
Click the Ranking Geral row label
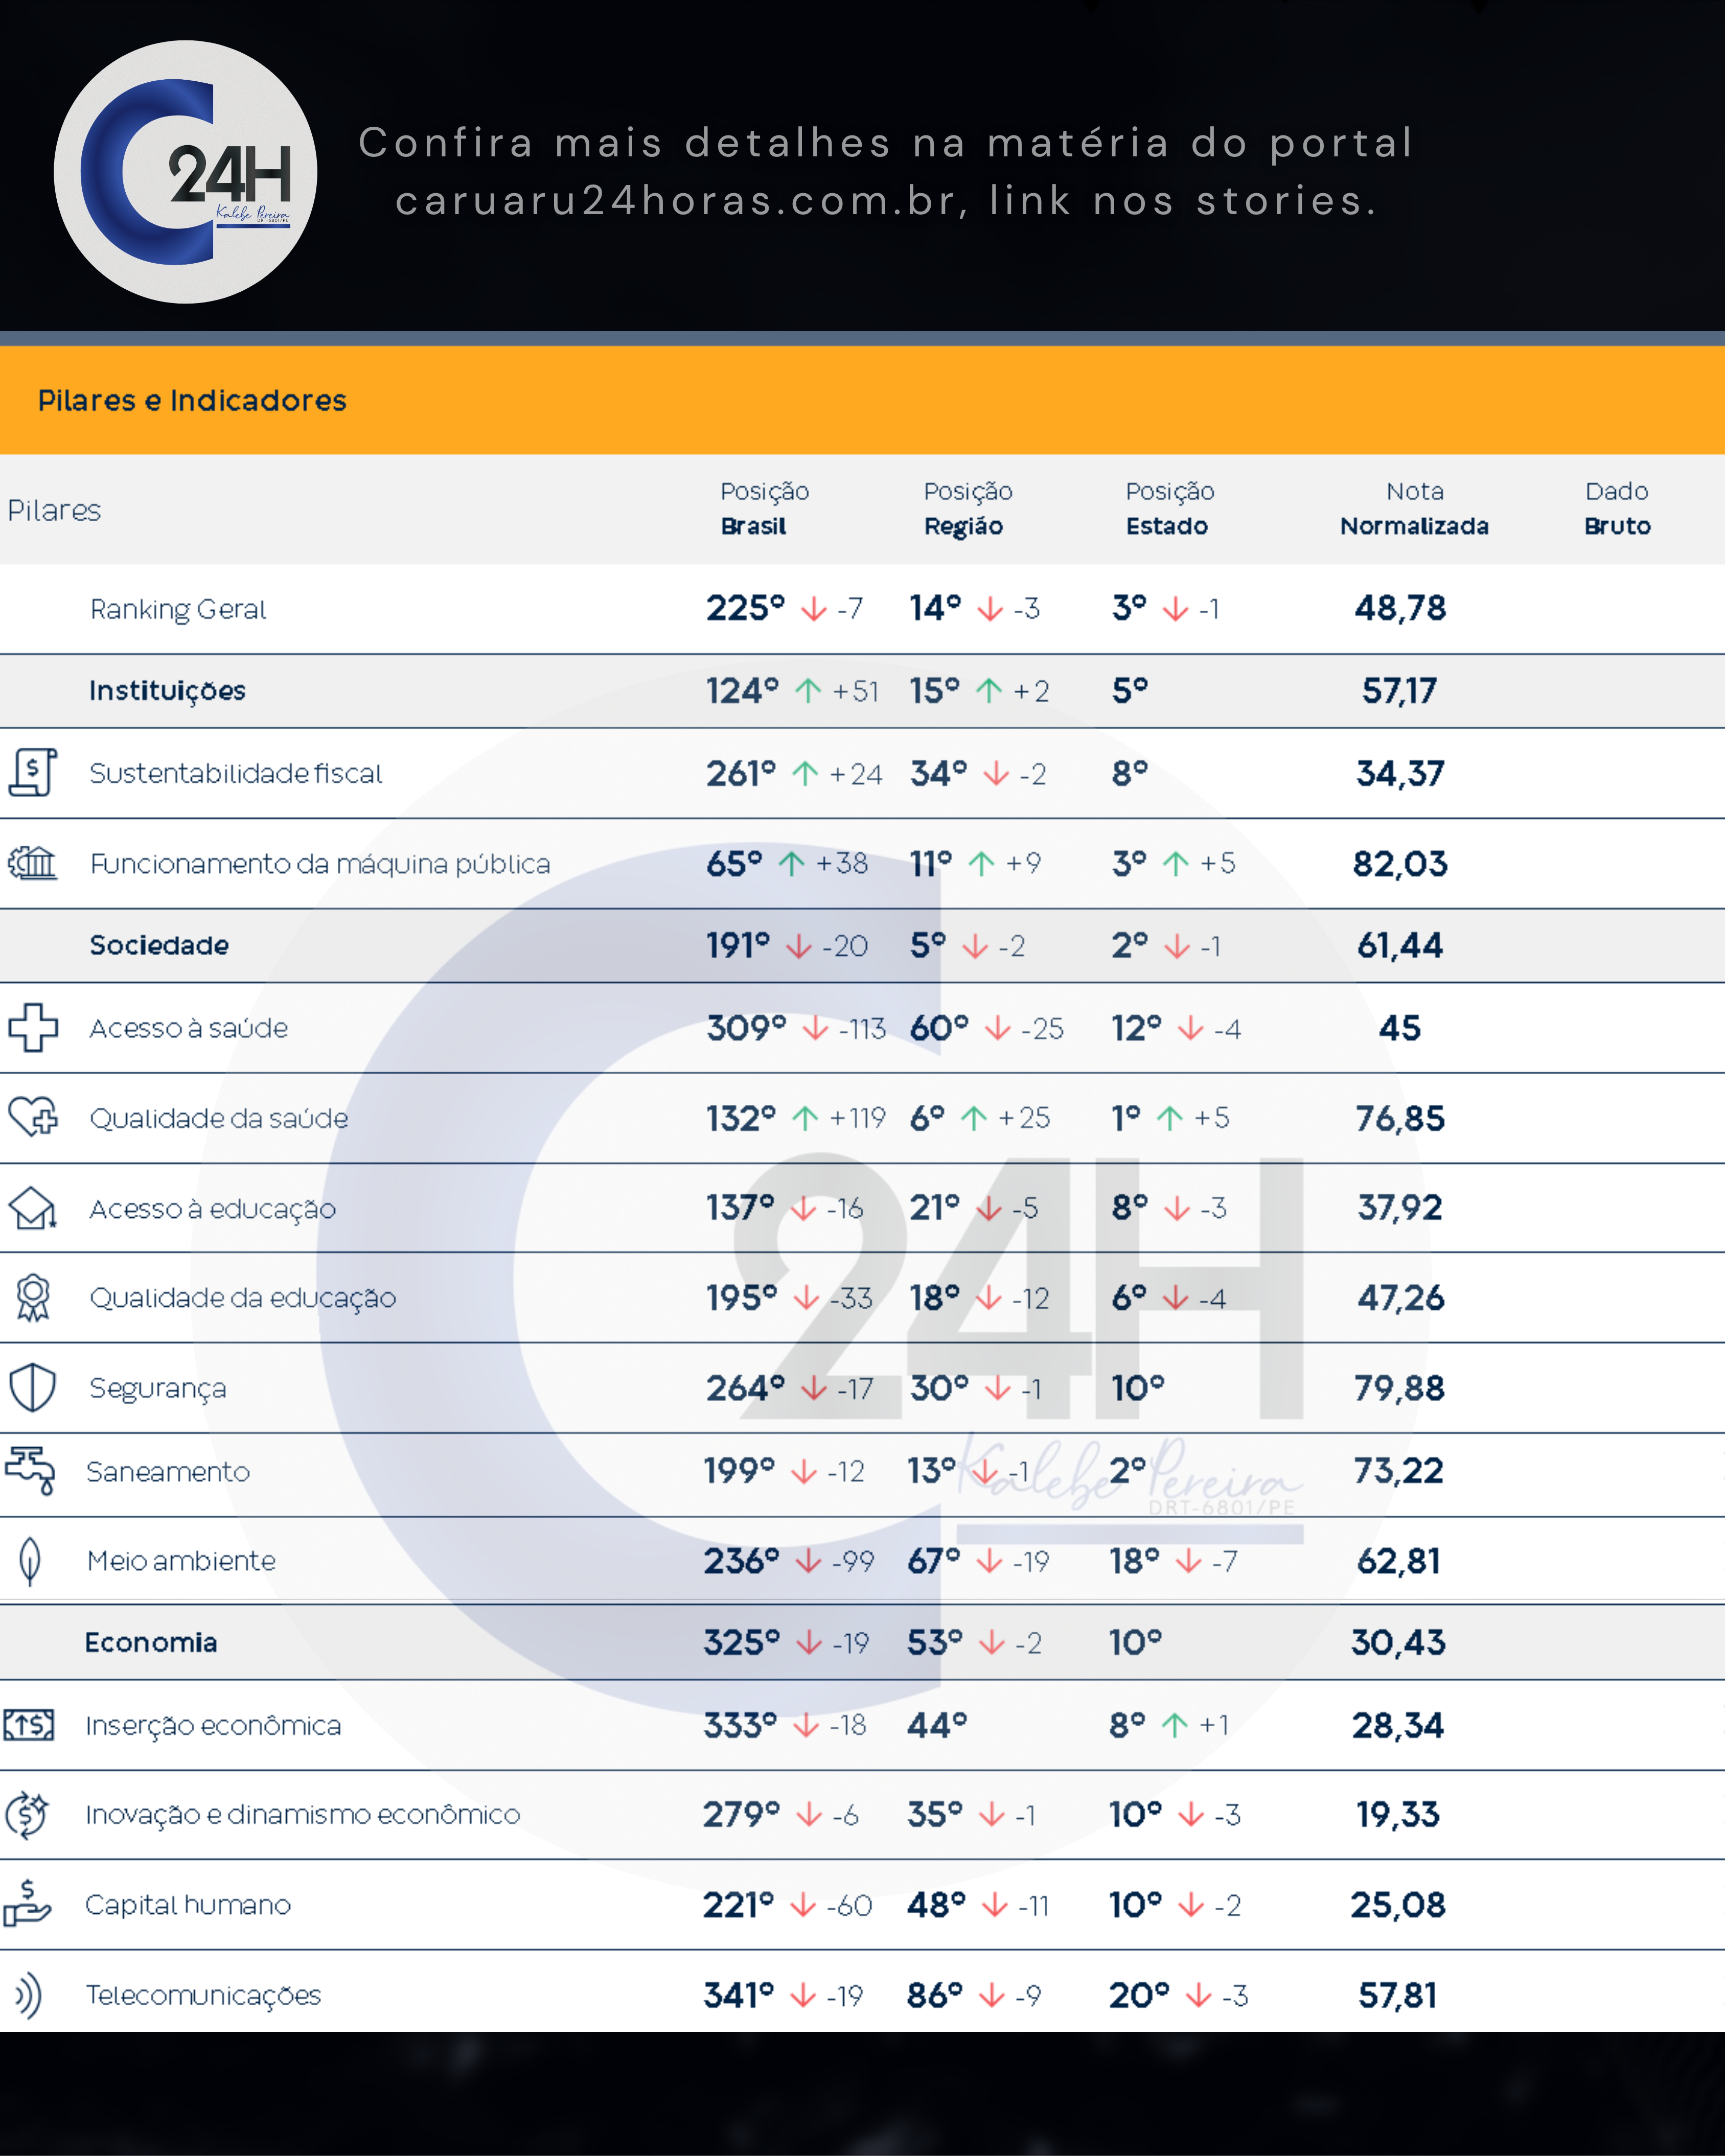[178, 609]
